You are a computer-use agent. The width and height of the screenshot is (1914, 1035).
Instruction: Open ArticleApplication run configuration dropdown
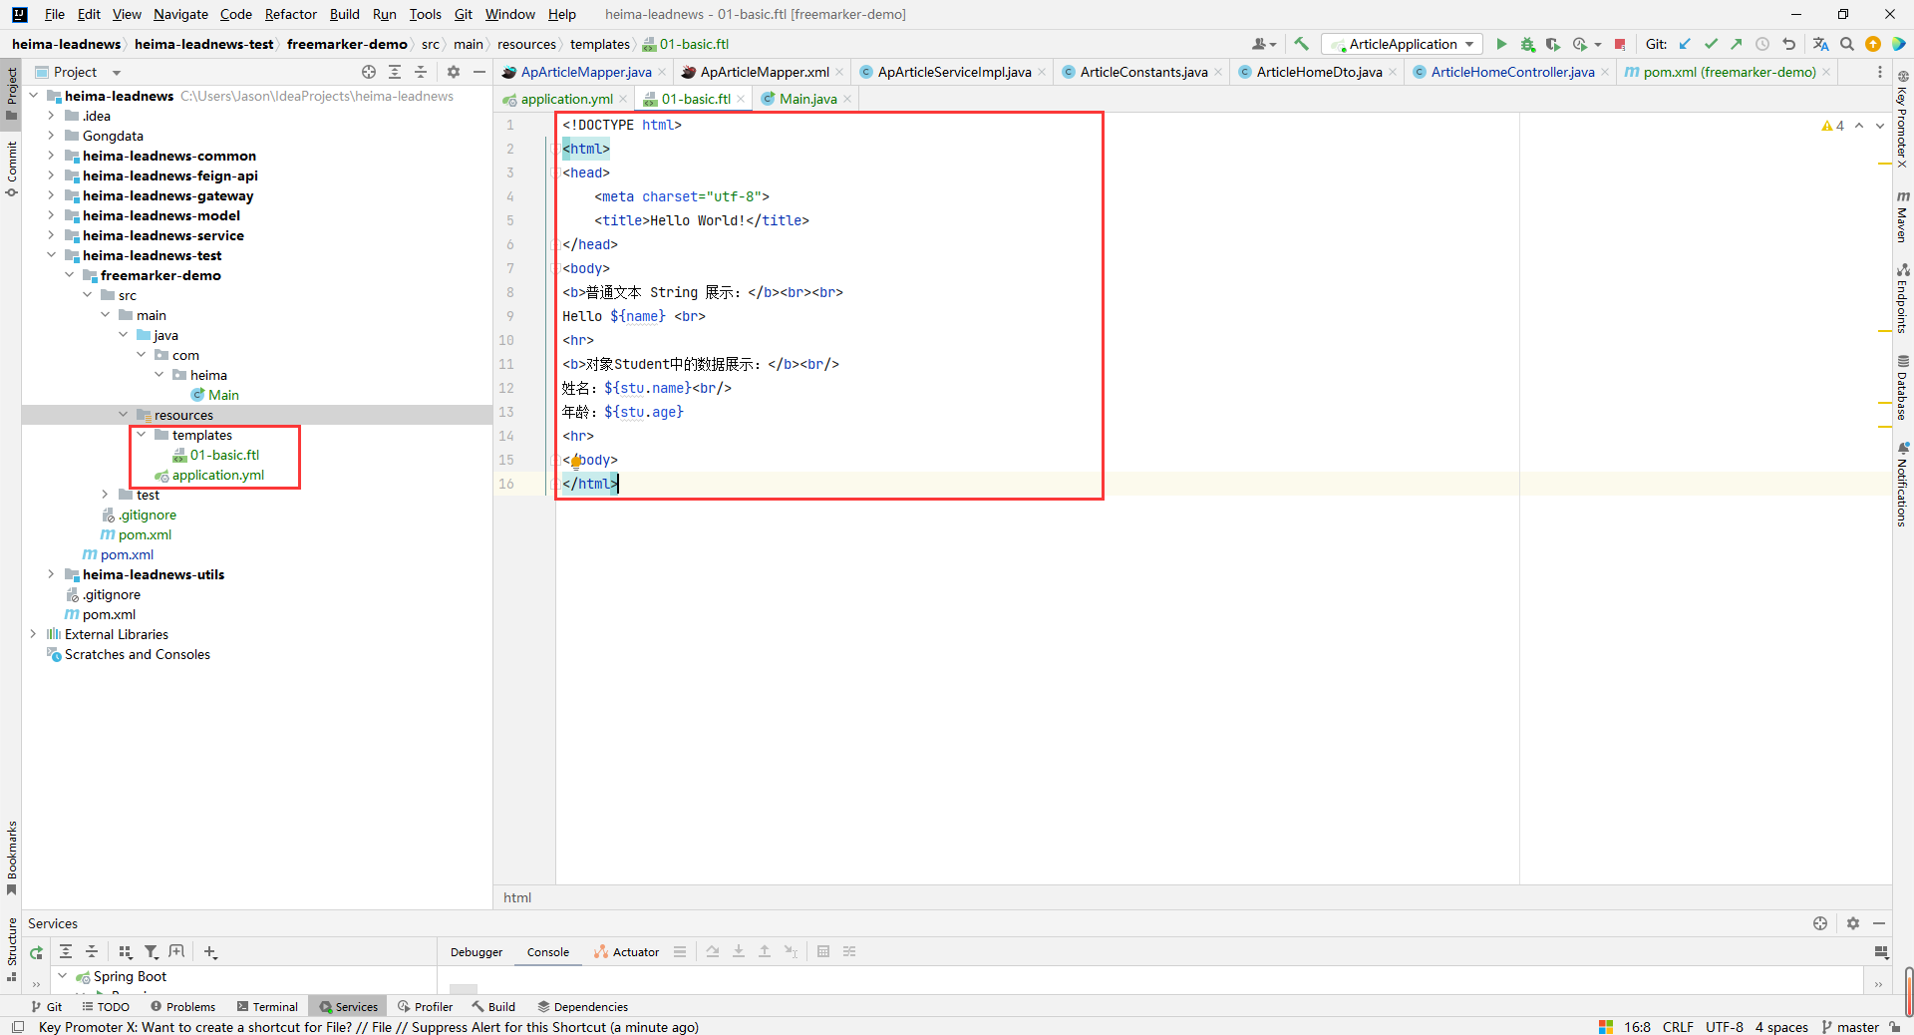(1403, 44)
